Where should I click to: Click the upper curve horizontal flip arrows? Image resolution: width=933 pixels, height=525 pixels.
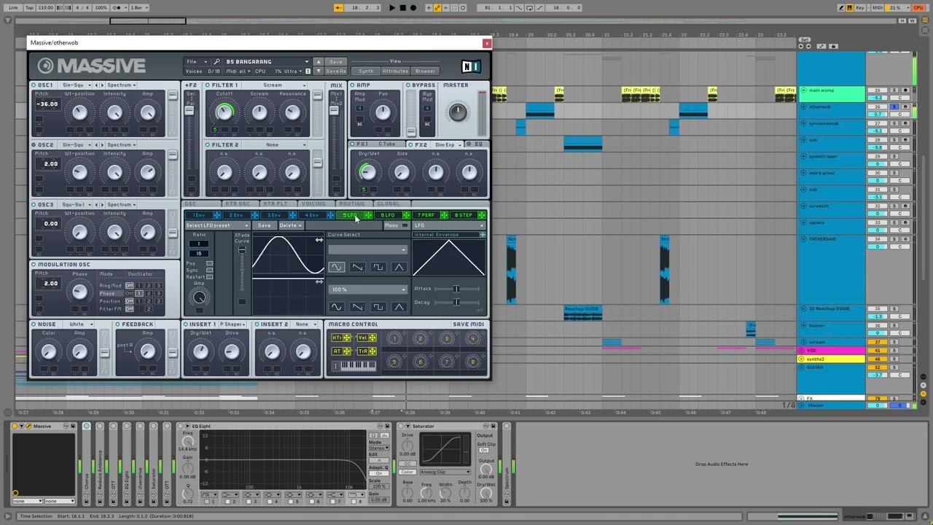pos(319,240)
